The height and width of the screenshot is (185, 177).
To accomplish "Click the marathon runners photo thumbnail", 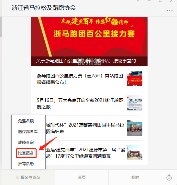I will (135, 128).
